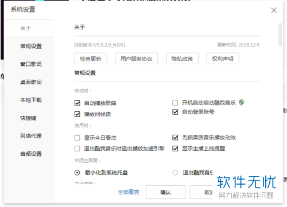Select 窗口歌词 in the sidebar
The image size is (287, 207).
(x=31, y=64)
